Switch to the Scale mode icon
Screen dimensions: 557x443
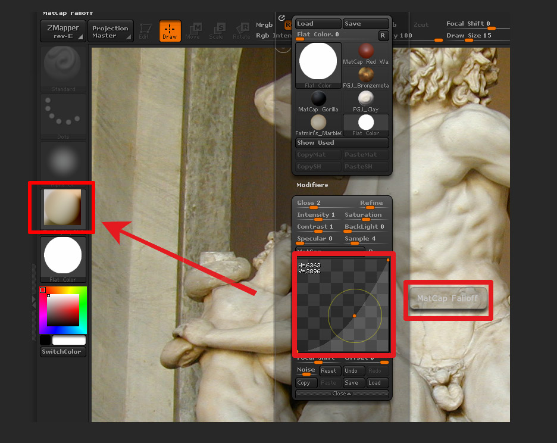[217, 31]
